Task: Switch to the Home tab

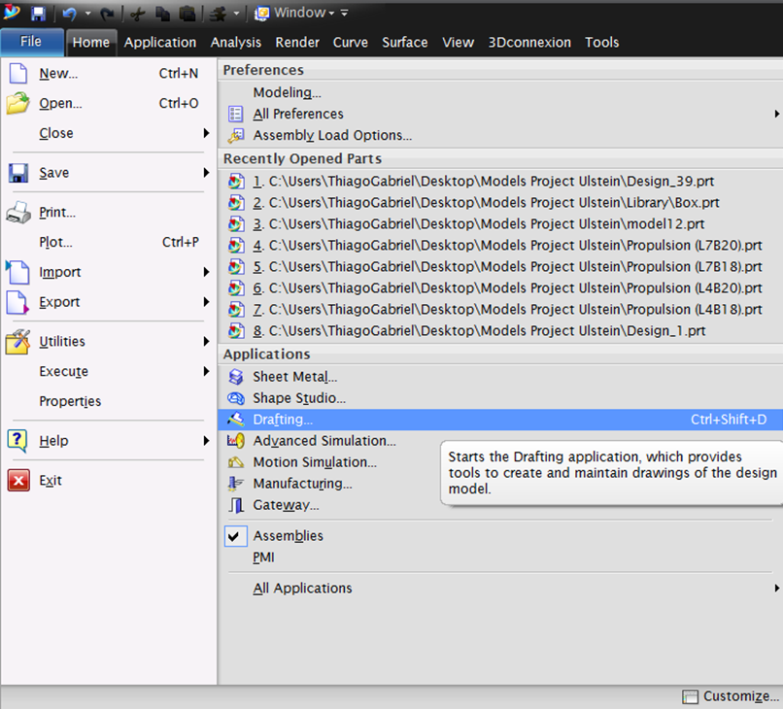Action: (x=91, y=43)
